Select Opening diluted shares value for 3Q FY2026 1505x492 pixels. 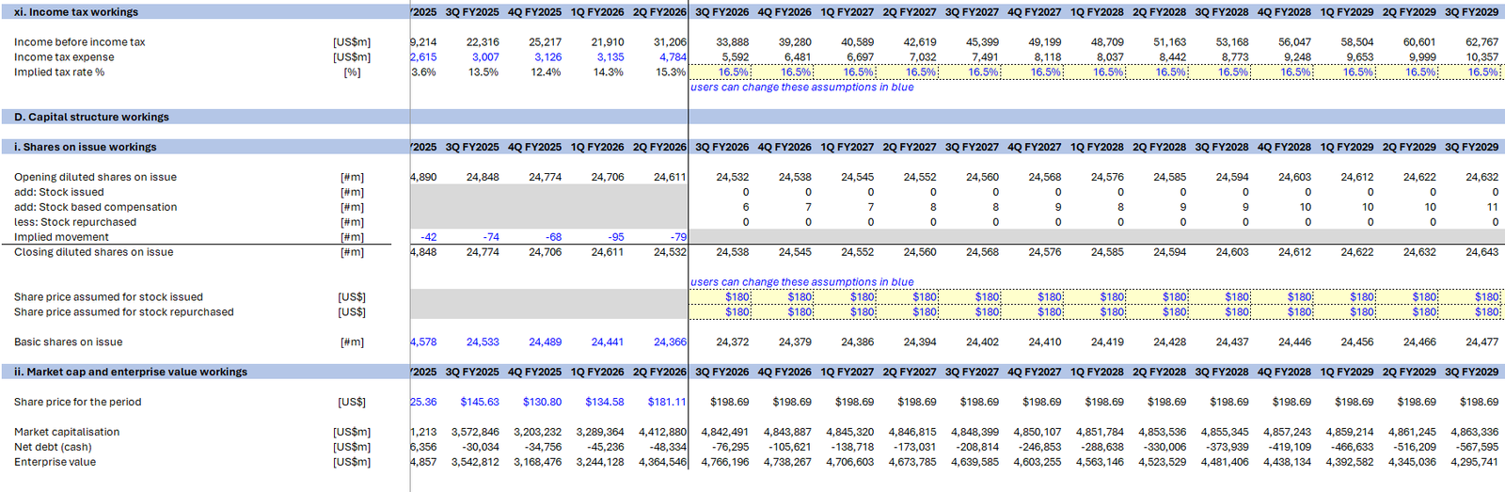click(x=732, y=177)
